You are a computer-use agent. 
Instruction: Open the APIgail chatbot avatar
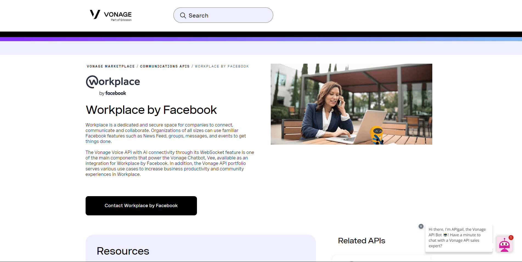point(505,244)
